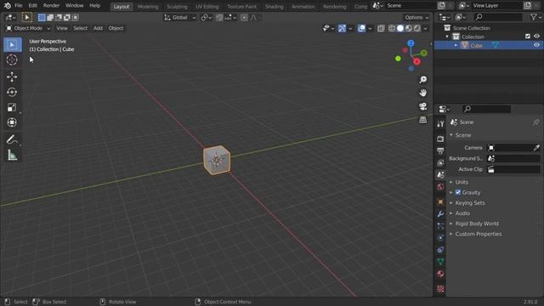Open Physics properties tab
Viewport: 544px width, 306px height.
(440, 238)
